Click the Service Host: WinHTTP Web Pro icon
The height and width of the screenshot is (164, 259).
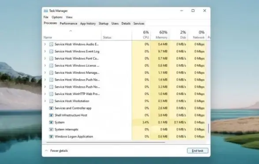[x=51, y=94]
